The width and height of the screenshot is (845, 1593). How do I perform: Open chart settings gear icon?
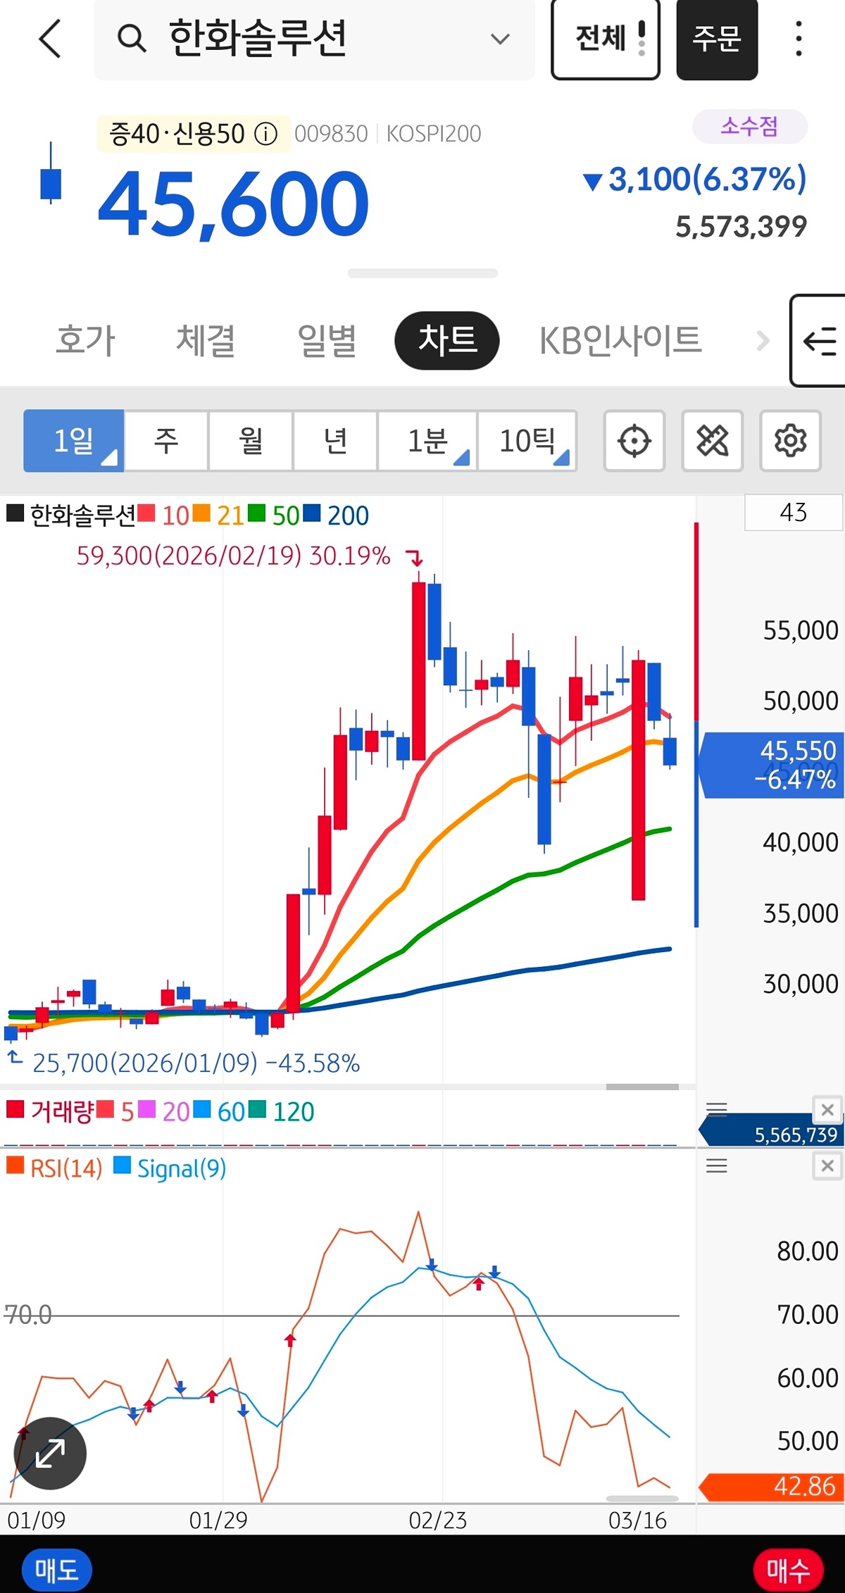pos(790,442)
